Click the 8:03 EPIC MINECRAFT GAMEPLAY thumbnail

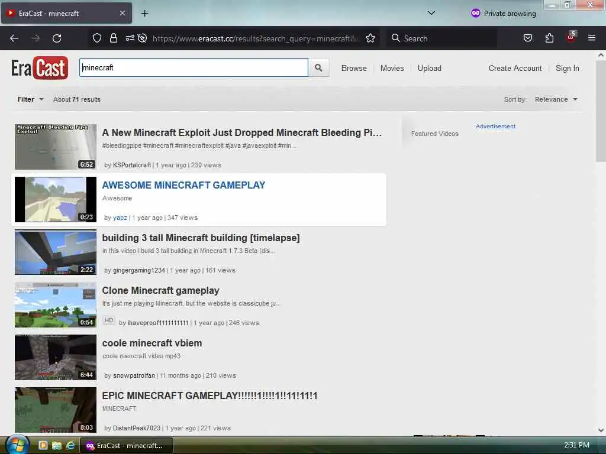click(x=56, y=410)
